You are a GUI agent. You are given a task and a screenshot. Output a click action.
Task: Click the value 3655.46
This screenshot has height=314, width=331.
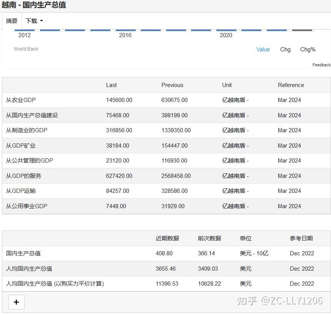pos(166,268)
